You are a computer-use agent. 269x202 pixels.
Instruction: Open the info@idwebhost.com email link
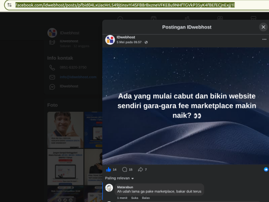coord(78,77)
